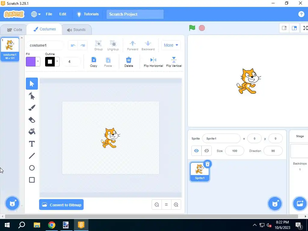Open the Outline color dropdown arrow
This screenshot has height=231, width=308.
pyautogui.click(x=57, y=61)
